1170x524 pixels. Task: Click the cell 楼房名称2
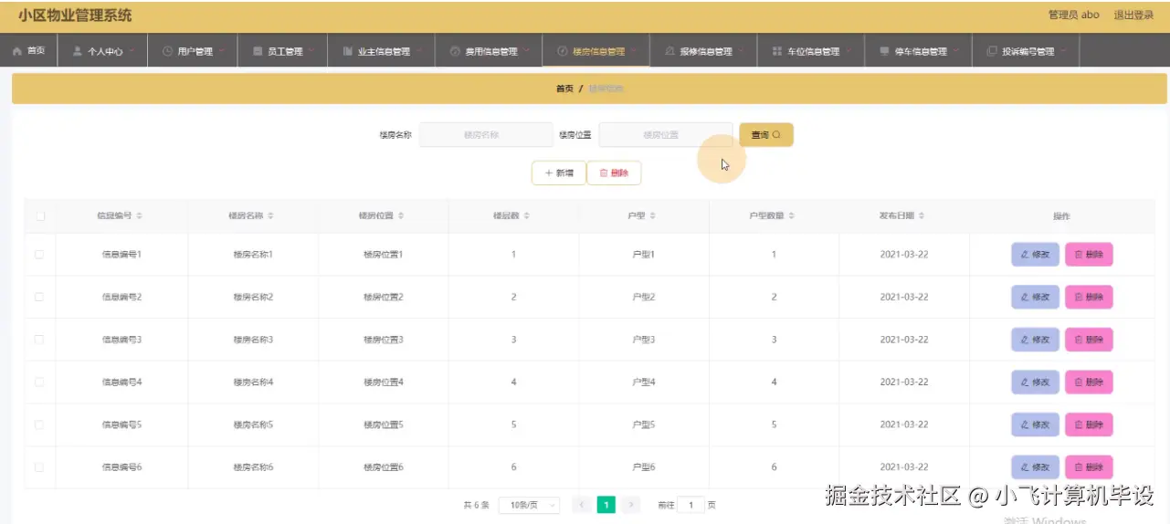(253, 297)
